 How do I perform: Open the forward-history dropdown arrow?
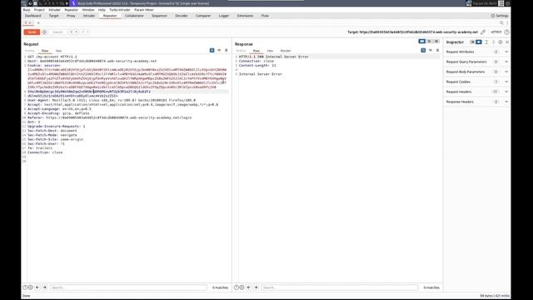pos(87,32)
